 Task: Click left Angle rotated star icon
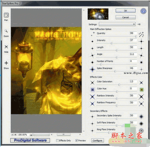pyautogui.click(x=92, y=56)
